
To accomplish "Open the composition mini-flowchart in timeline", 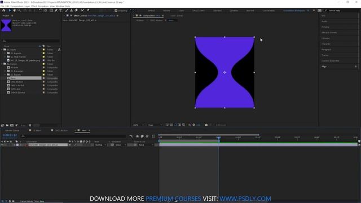I will [131, 136].
